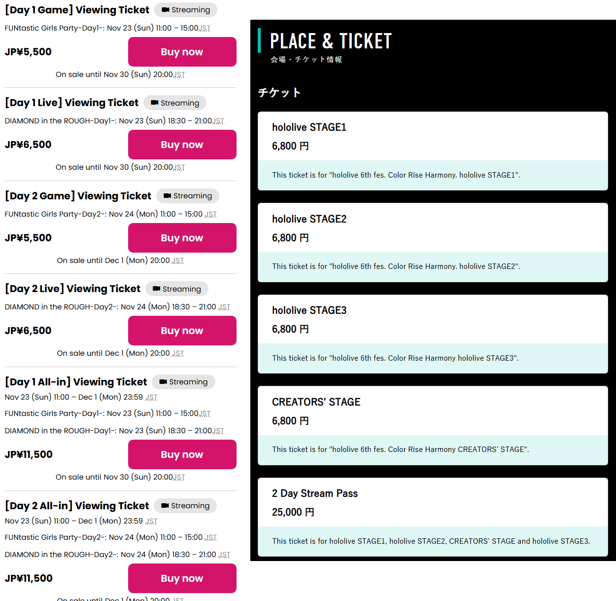The width and height of the screenshot is (616, 601).
Task: Click Streaming camera icon on Day 1 Live ticket
Action: pyautogui.click(x=155, y=103)
